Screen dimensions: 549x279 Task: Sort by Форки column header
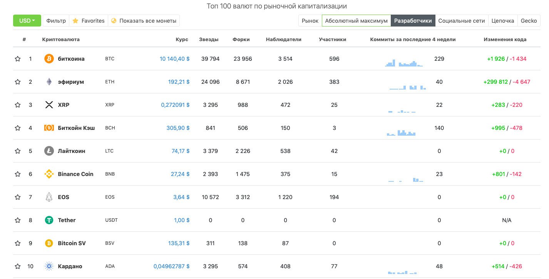pos(241,40)
